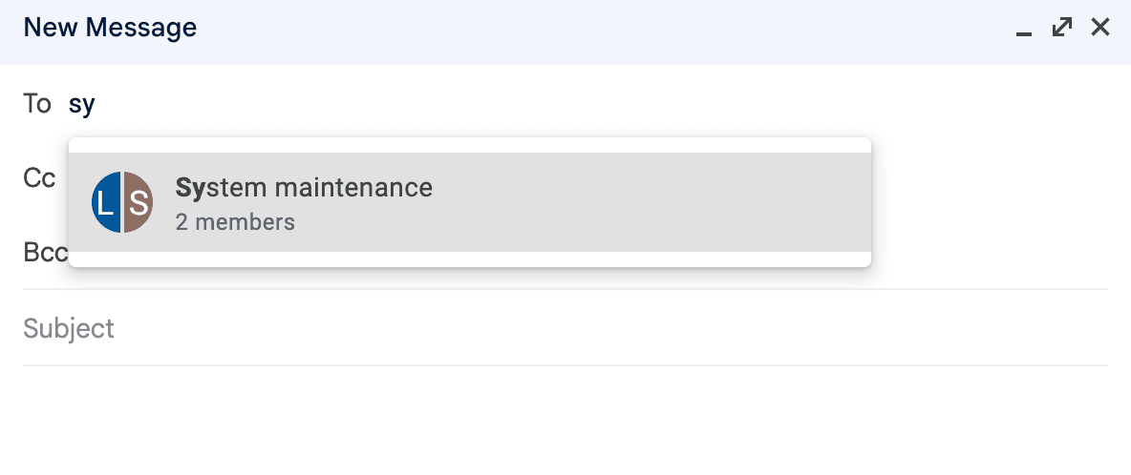Screen dimensions: 1131x475
Task: Click empty space in the blue header bar
Action: click(573, 29)
